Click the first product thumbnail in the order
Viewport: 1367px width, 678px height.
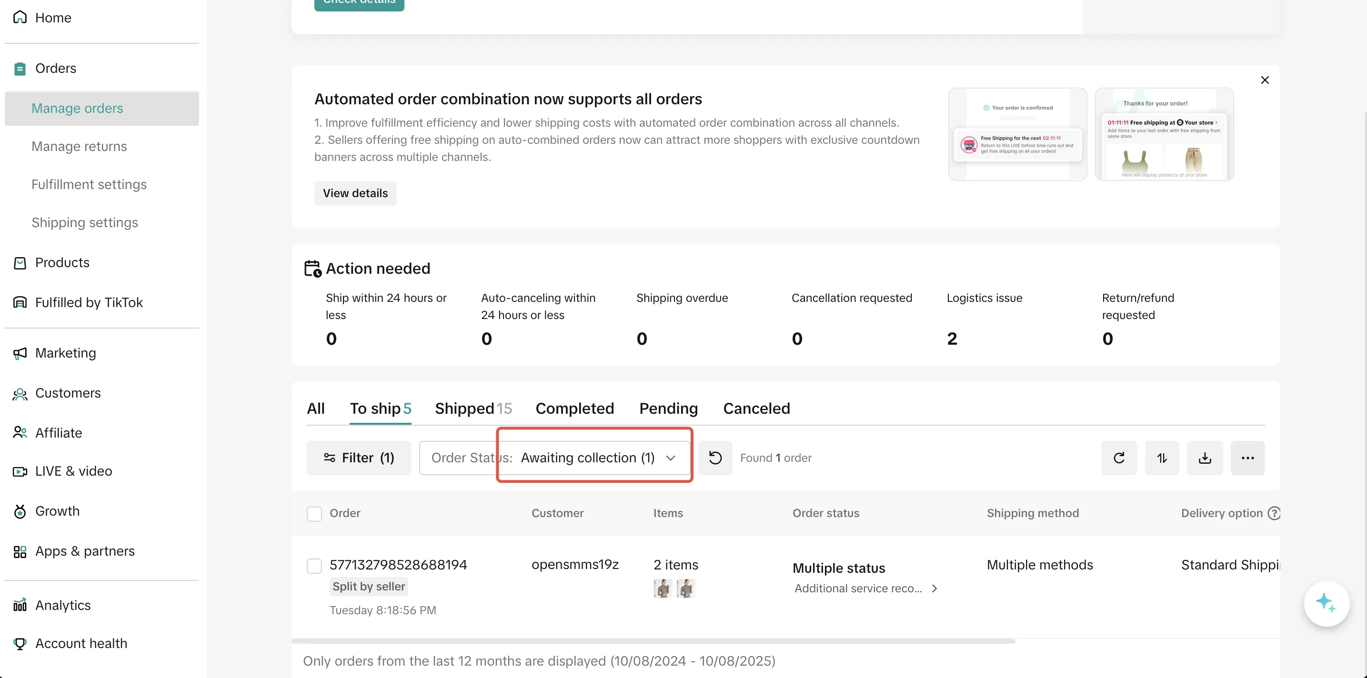point(662,588)
